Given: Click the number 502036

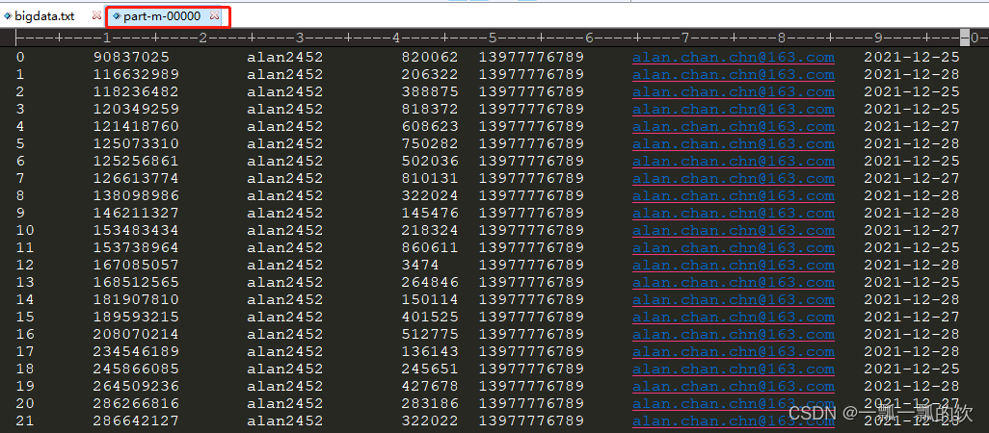Looking at the screenshot, I should (x=430, y=161).
